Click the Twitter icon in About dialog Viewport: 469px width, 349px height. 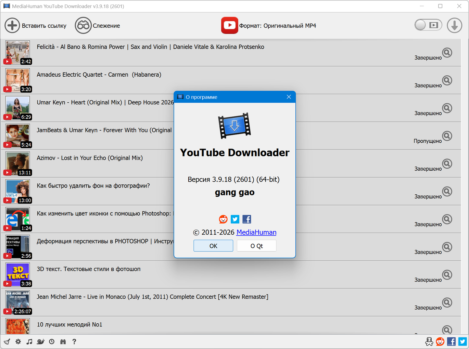coord(235,219)
